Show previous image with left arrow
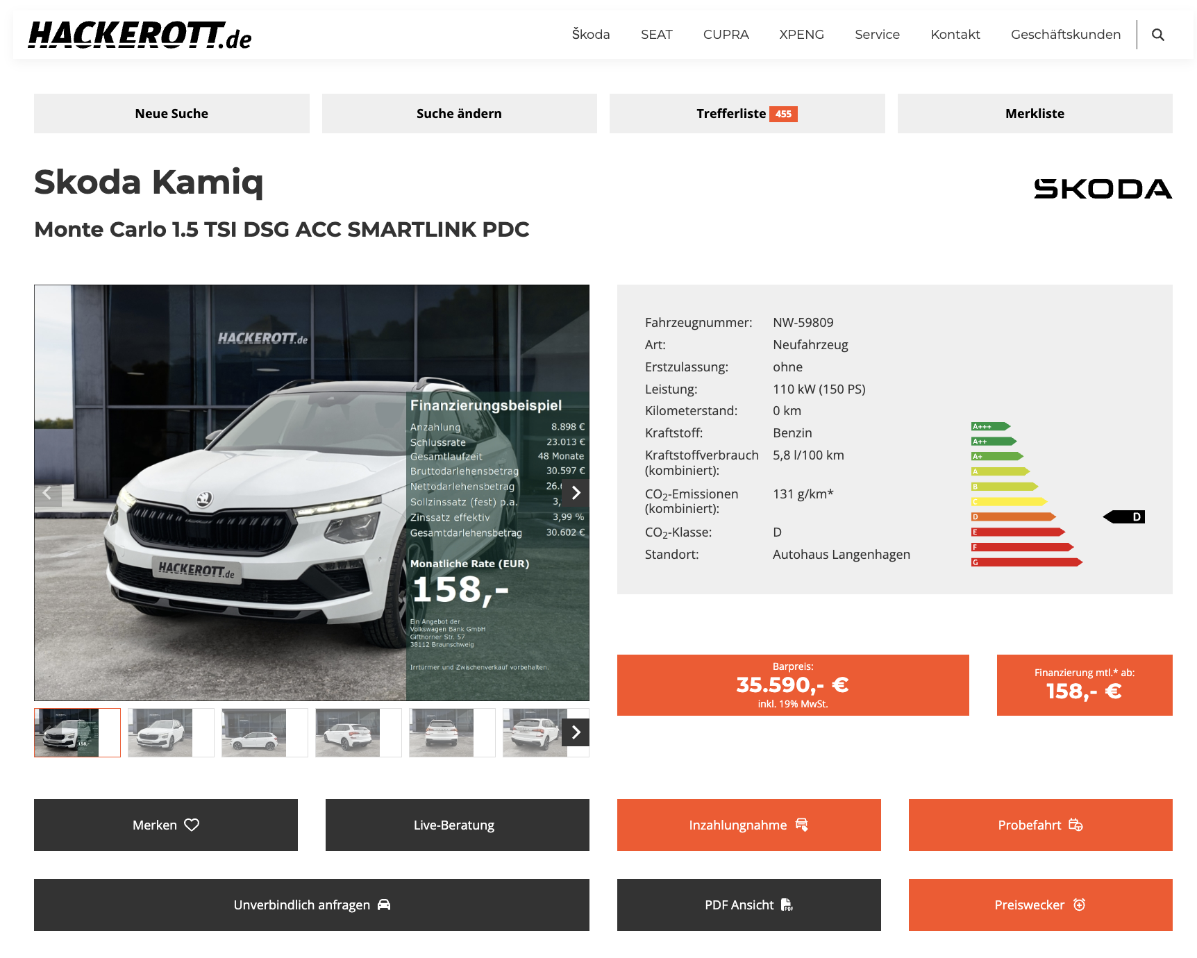The height and width of the screenshot is (958, 1197). coord(47,493)
